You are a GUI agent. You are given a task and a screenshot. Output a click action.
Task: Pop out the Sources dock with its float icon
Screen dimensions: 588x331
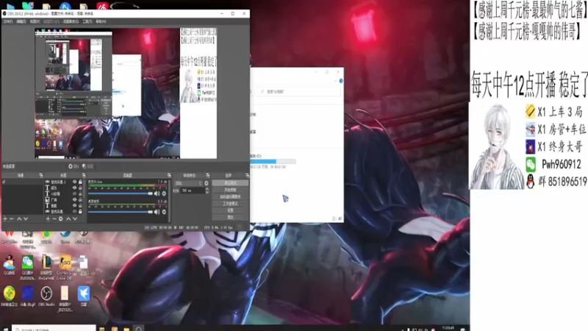[84, 175]
